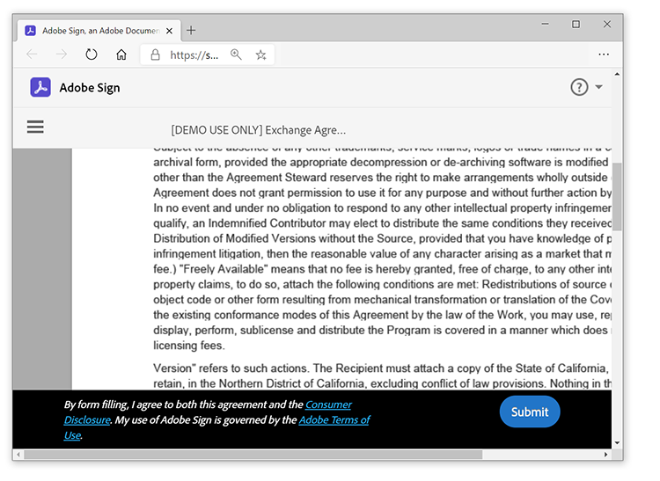Click the document title Exchange Agre...

click(x=259, y=130)
